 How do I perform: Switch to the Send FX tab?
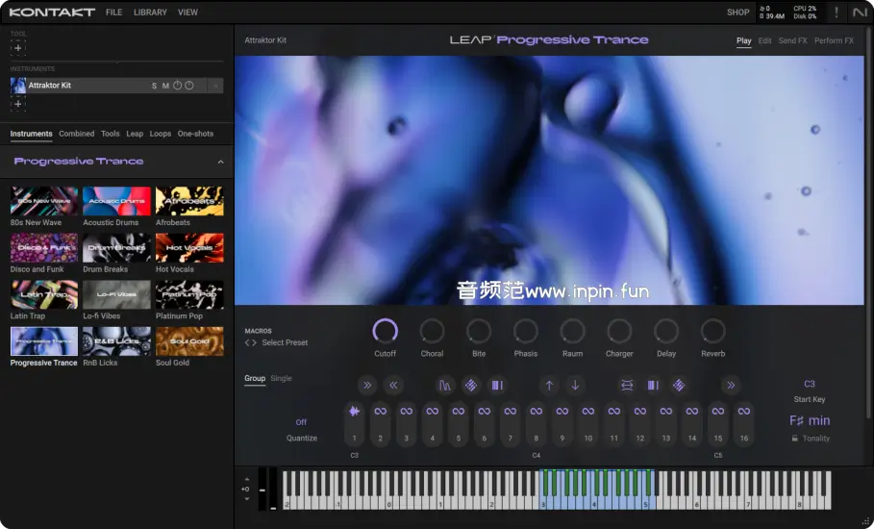pyautogui.click(x=792, y=40)
